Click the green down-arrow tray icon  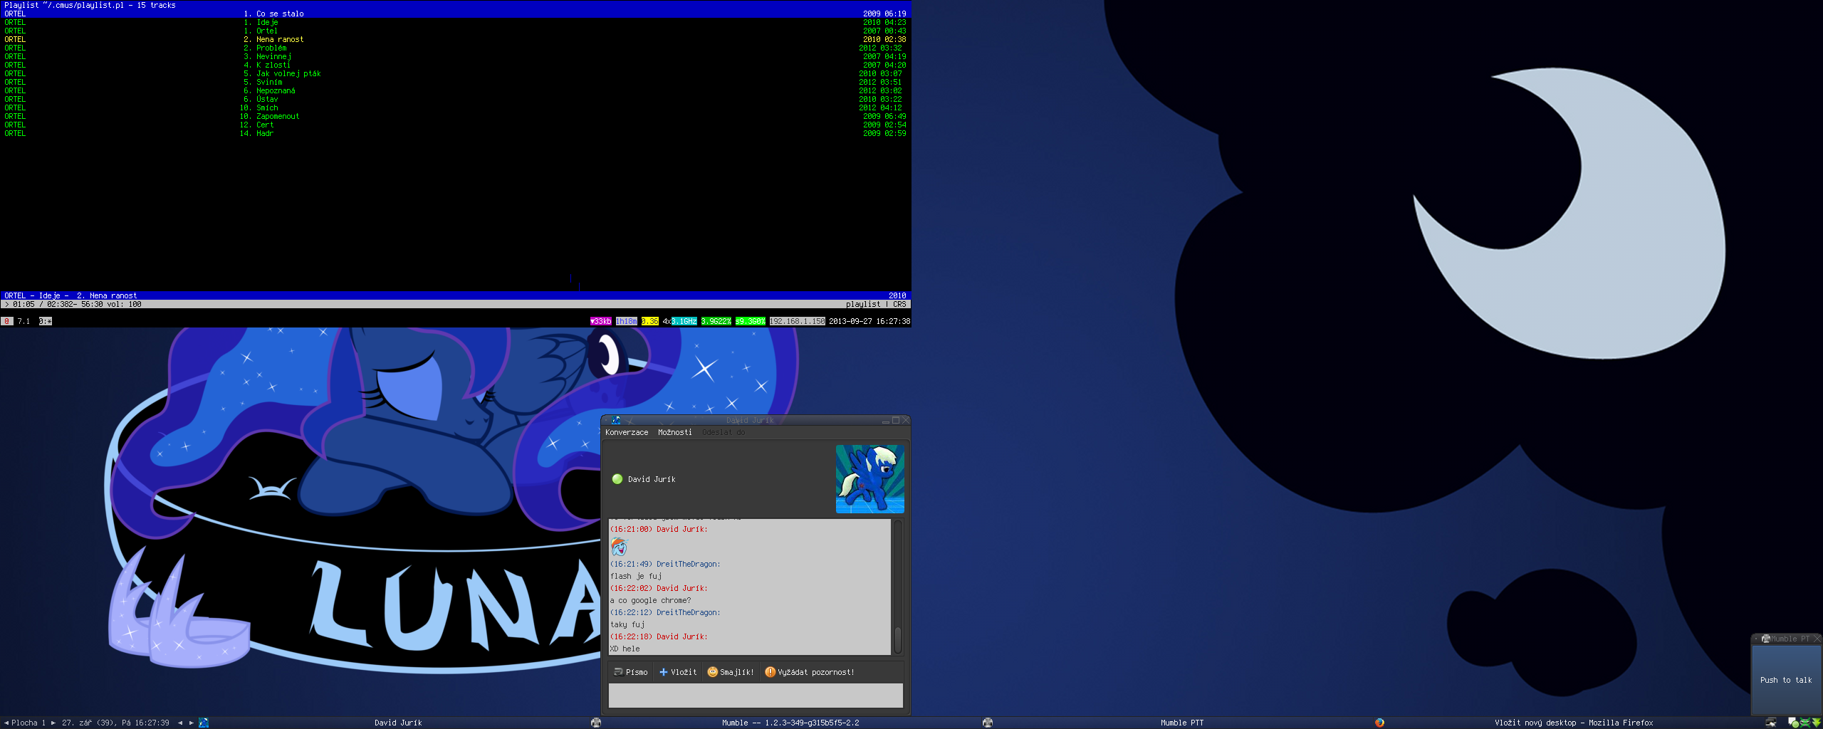click(x=1816, y=723)
